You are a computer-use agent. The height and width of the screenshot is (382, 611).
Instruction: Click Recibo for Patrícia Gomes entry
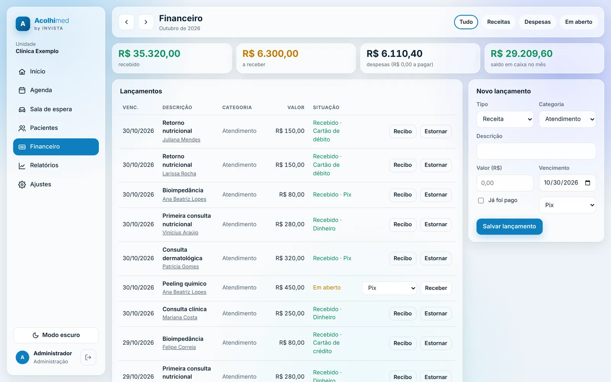click(x=402, y=259)
